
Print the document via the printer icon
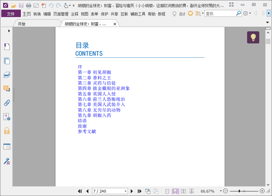pos(29,6)
